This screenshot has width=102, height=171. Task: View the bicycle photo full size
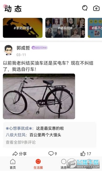(39, 96)
